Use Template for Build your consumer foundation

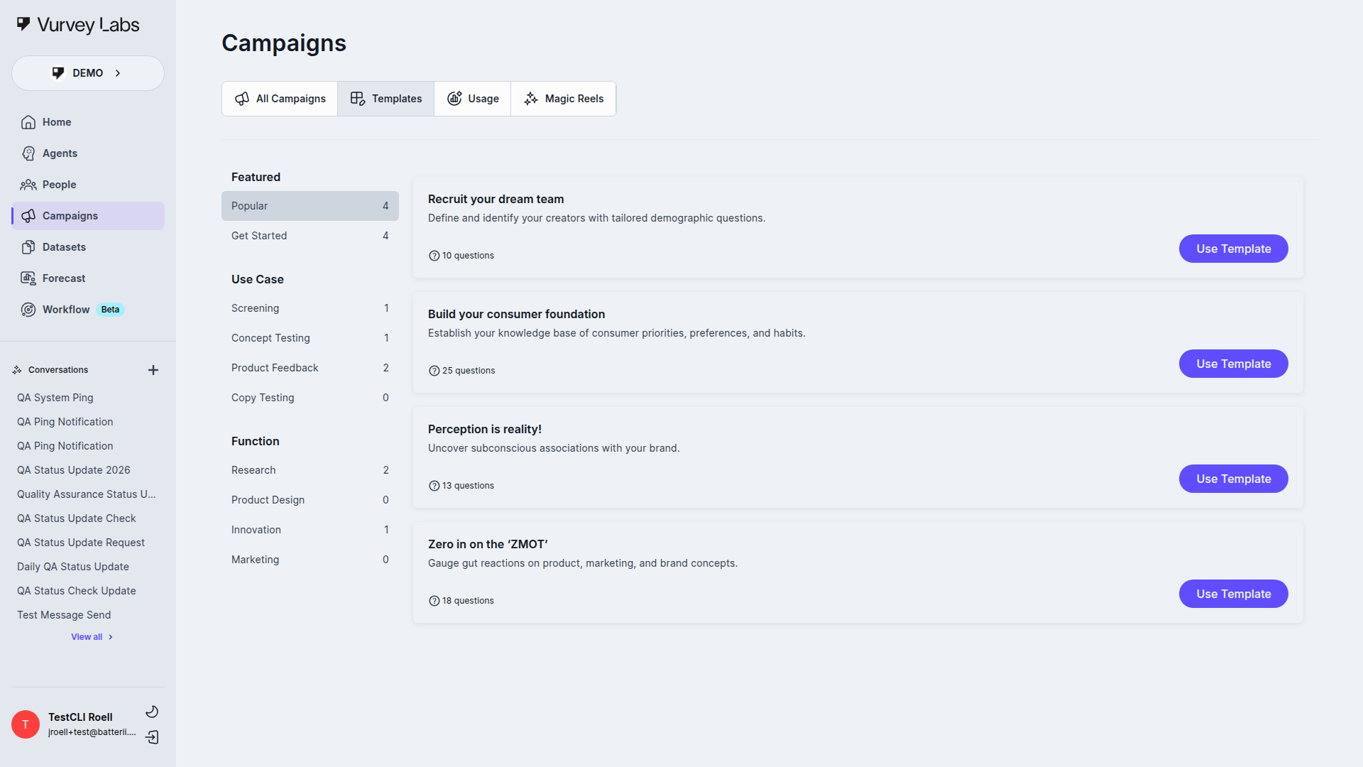[1233, 364]
